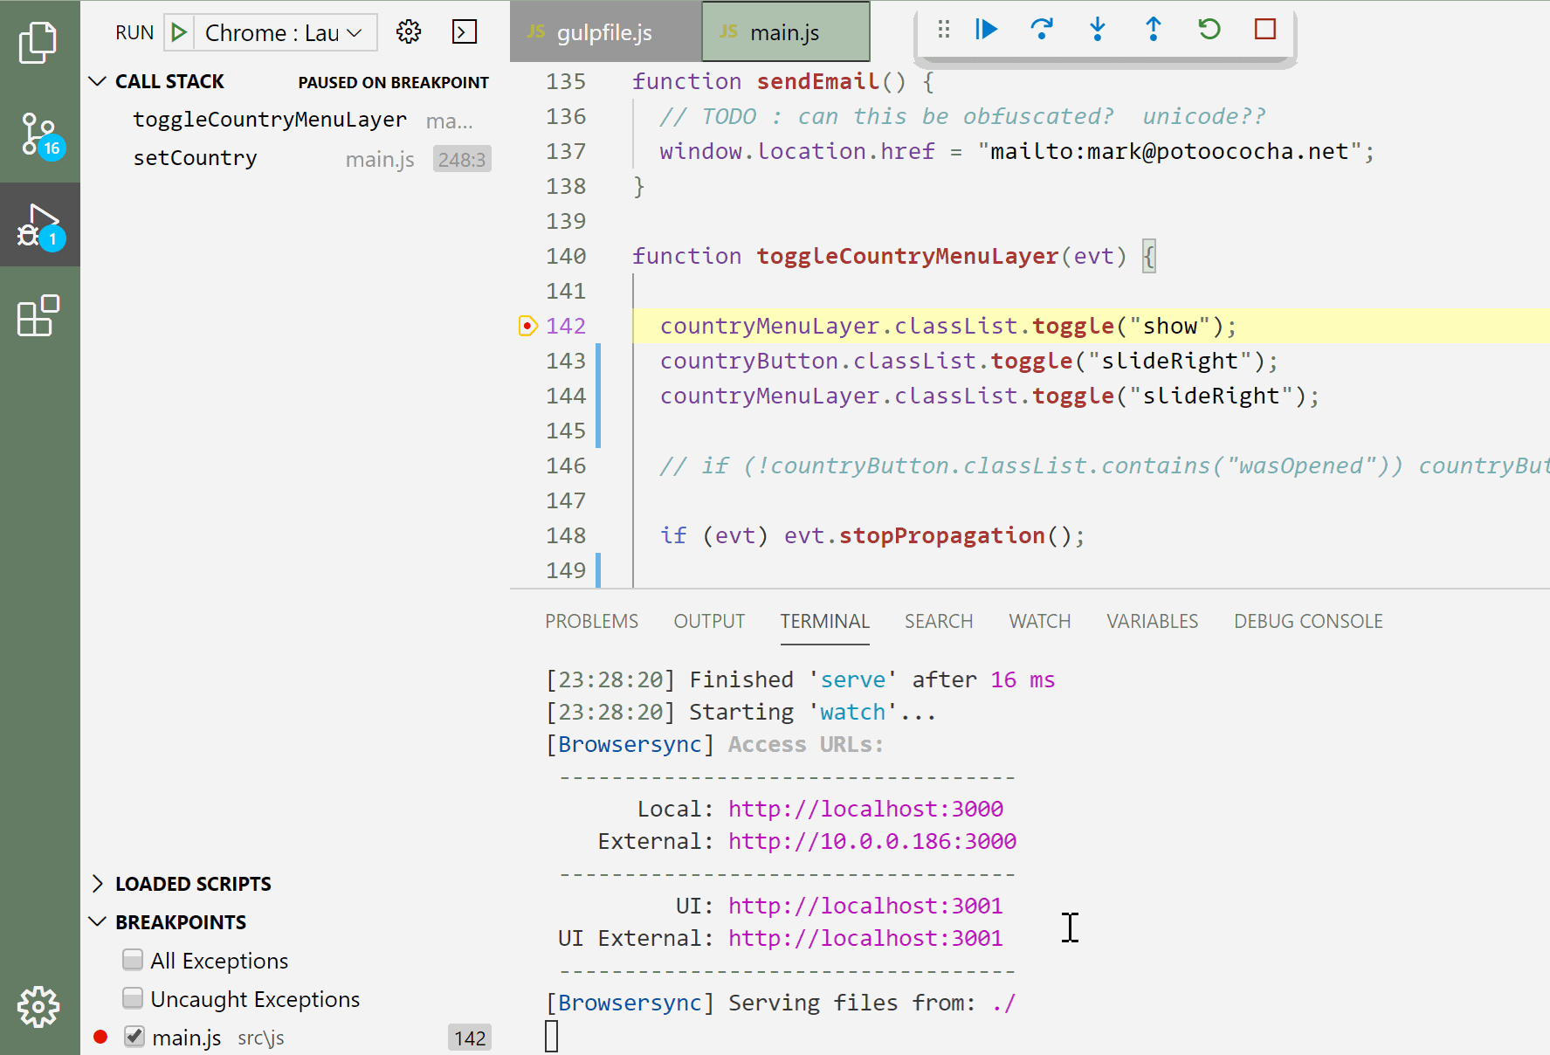1550x1055 pixels.
Task: Start debugging with green play button
Action: 179,32
